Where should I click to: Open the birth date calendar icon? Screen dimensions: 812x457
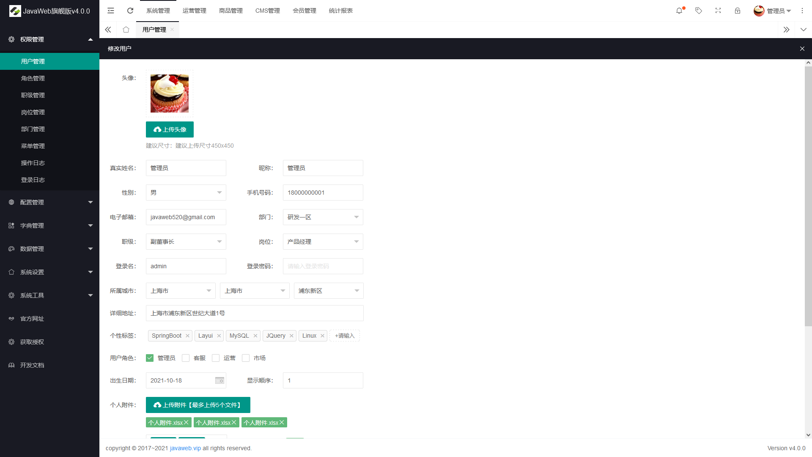click(x=219, y=380)
